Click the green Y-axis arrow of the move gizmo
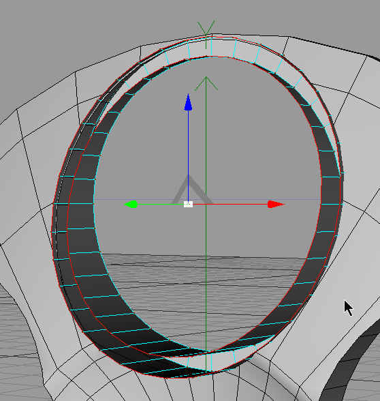Screen dimensions: 380x401 (131, 205)
